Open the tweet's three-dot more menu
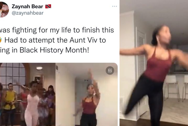 [114, 6]
